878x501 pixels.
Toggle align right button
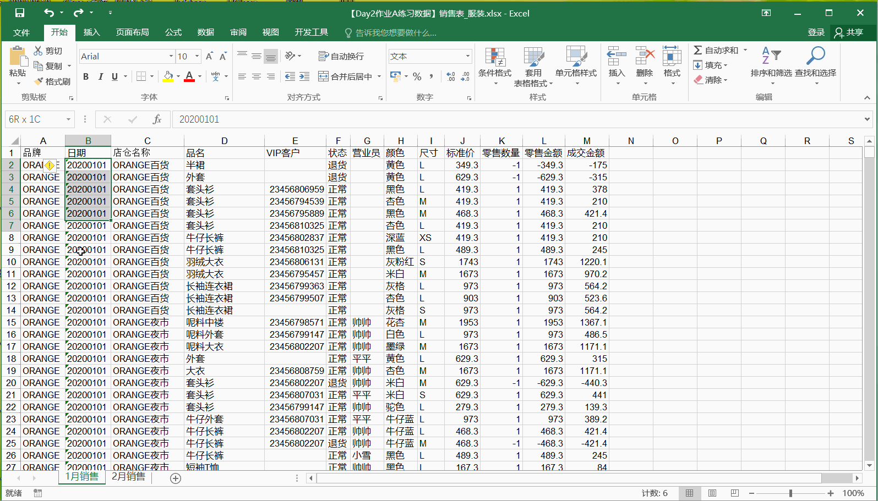click(x=271, y=76)
